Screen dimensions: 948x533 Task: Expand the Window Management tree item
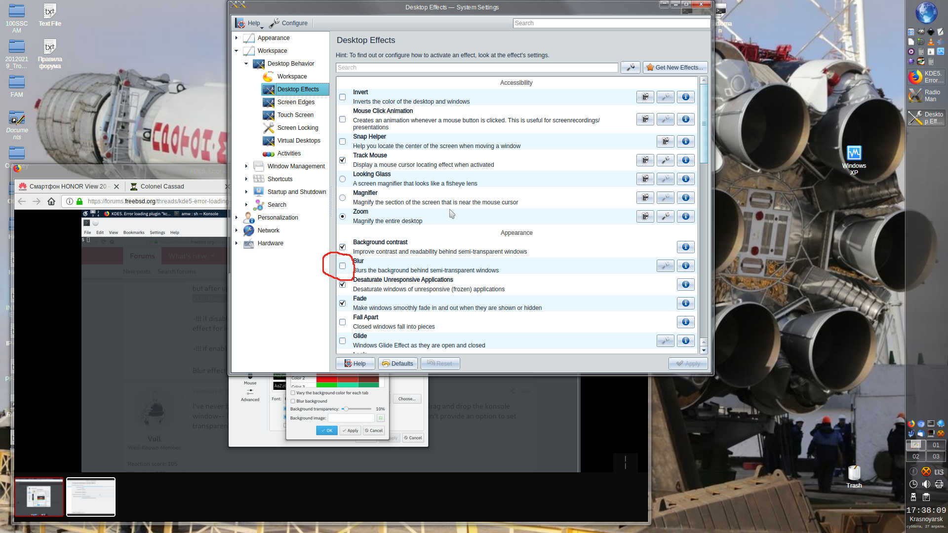pos(246,166)
